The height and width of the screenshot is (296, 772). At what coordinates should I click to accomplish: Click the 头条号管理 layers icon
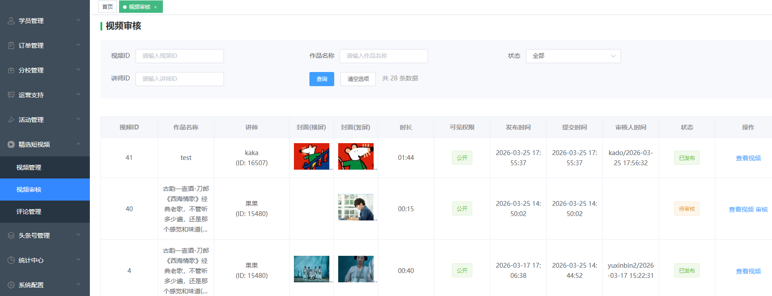click(11, 235)
